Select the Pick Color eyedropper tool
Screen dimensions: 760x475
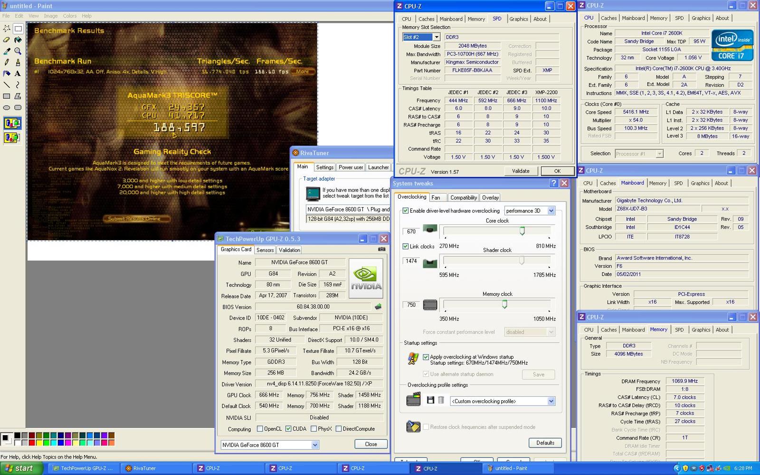point(7,51)
